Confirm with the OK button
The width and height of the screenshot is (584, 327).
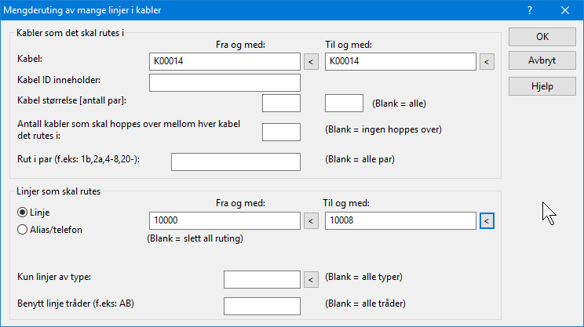click(x=542, y=37)
